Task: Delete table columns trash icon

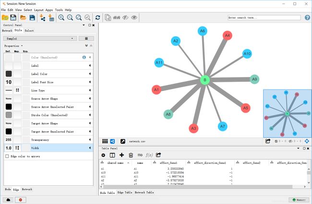Action: point(131,155)
